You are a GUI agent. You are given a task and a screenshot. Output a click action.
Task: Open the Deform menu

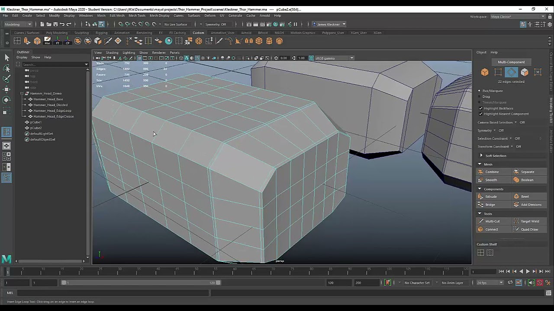click(209, 16)
